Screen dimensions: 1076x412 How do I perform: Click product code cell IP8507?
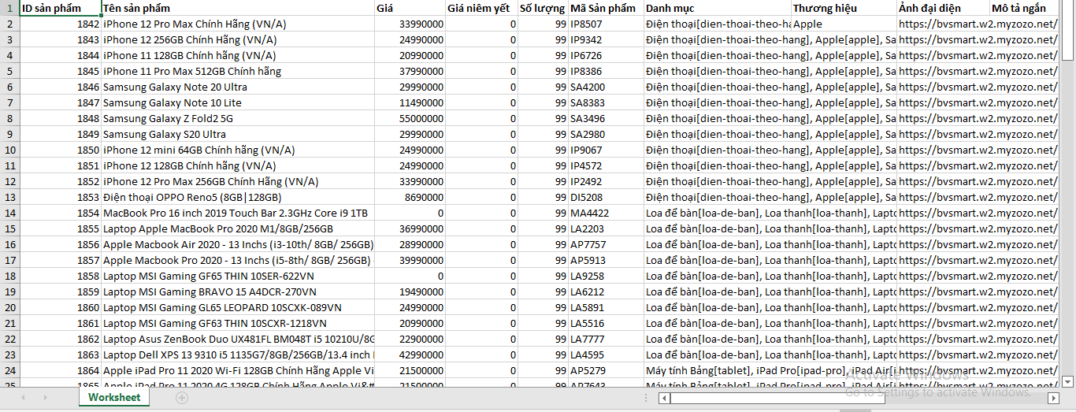pyautogui.click(x=606, y=24)
